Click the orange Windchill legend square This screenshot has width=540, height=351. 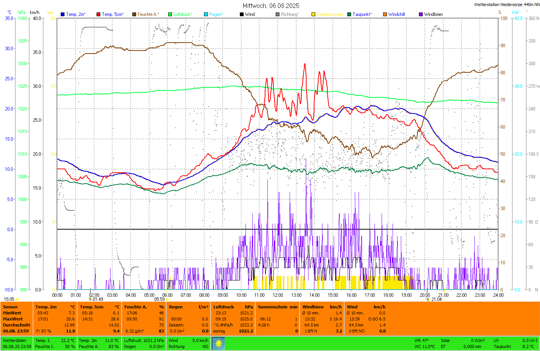click(385, 14)
